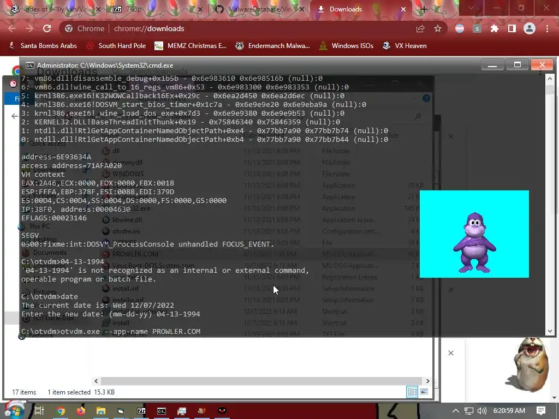
Task: Open network status in tray
Action: pos(469,411)
